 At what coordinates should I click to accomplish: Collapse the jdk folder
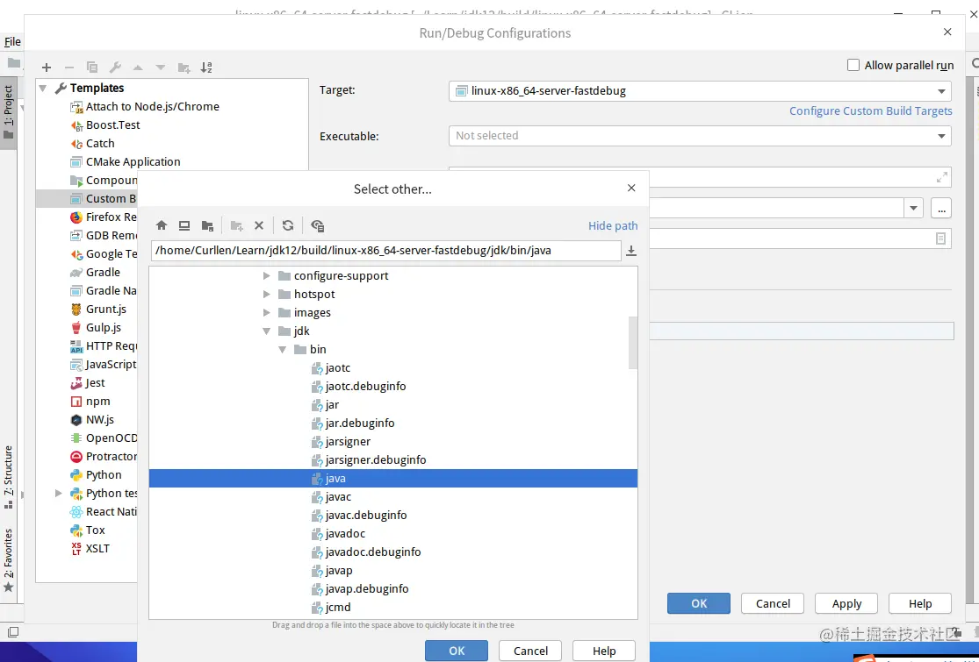tap(267, 331)
